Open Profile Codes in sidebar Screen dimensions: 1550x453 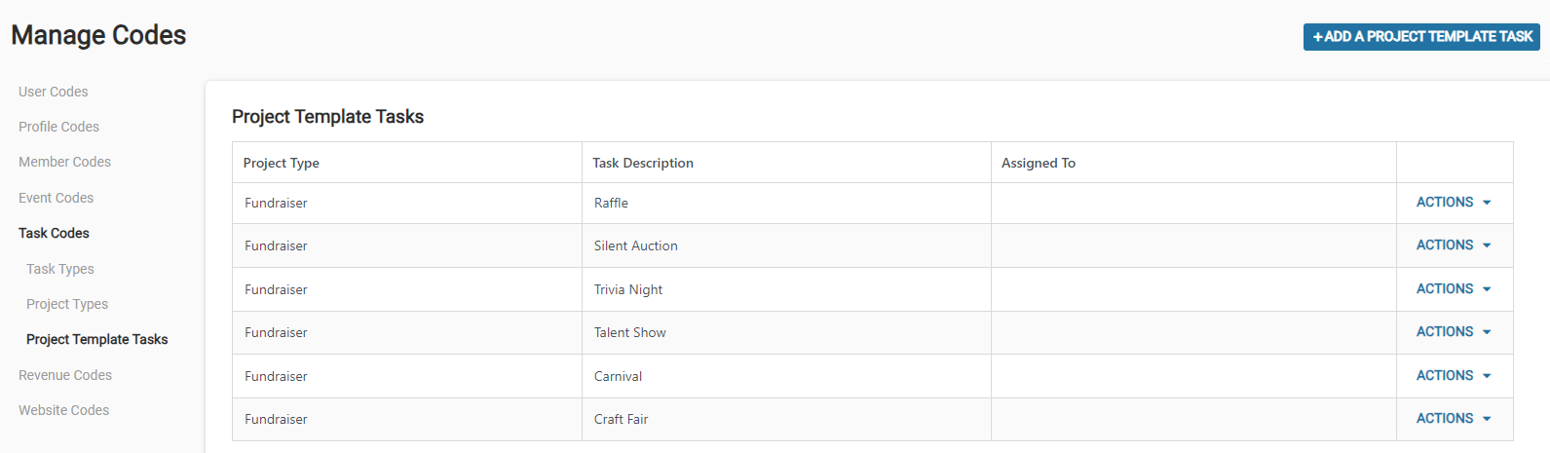click(58, 127)
